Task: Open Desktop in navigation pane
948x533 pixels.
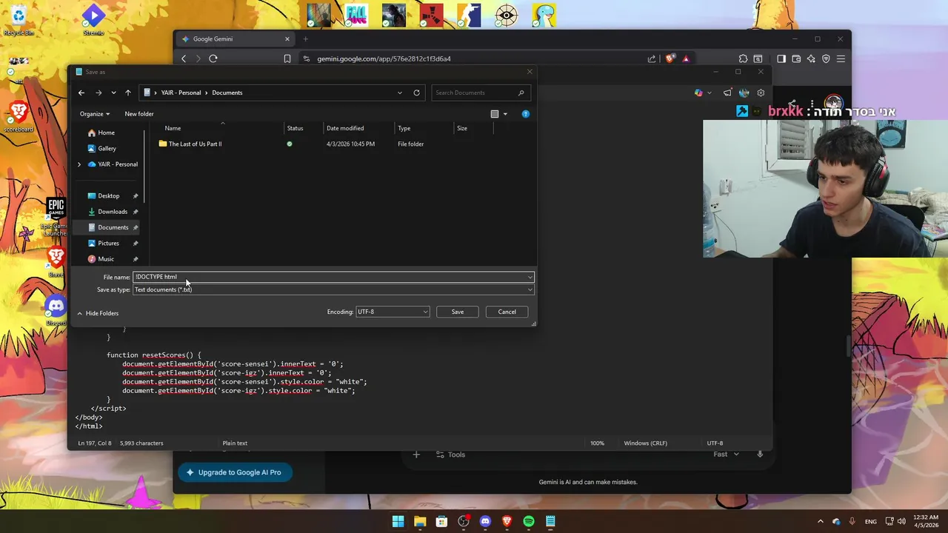Action: pos(109,196)
